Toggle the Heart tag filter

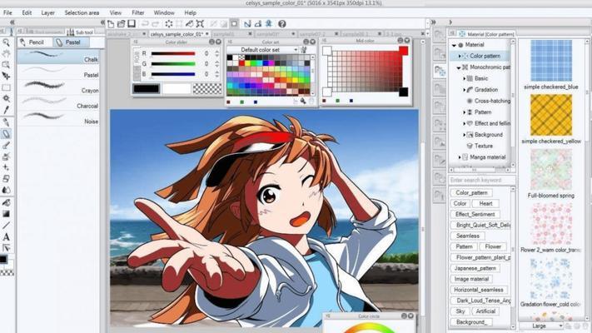coord(485,203)
